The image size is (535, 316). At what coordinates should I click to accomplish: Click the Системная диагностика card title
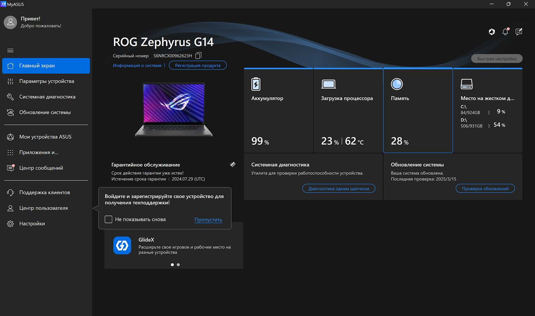[280, 165]
